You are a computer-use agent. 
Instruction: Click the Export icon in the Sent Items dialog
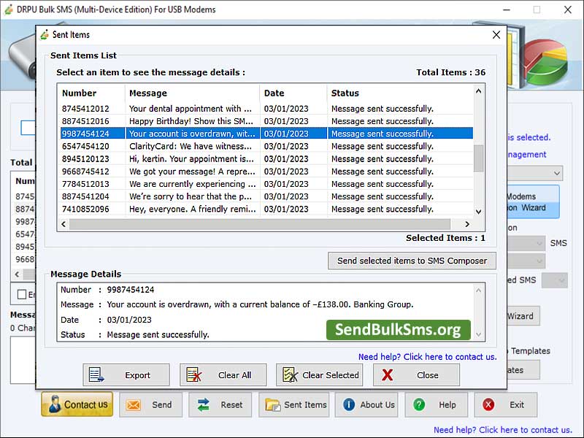[x=101, y=374]
